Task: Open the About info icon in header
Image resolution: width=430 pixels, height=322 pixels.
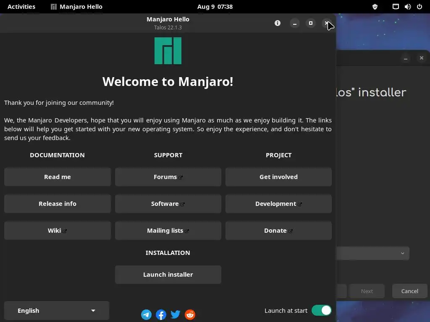Action: coord(278,23)
